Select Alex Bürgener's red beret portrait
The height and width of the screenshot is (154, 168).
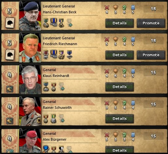pos(30,141)
